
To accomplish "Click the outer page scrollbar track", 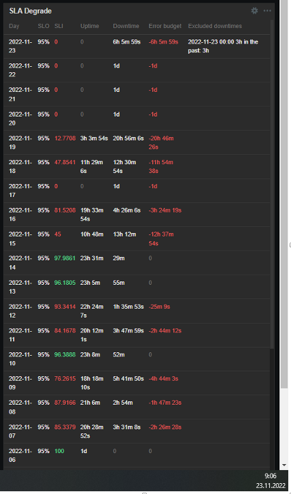I will click(x=284, y=425).
